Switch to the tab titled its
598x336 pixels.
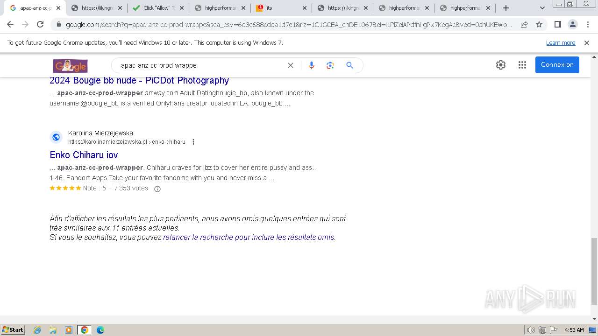click(281, 8)
